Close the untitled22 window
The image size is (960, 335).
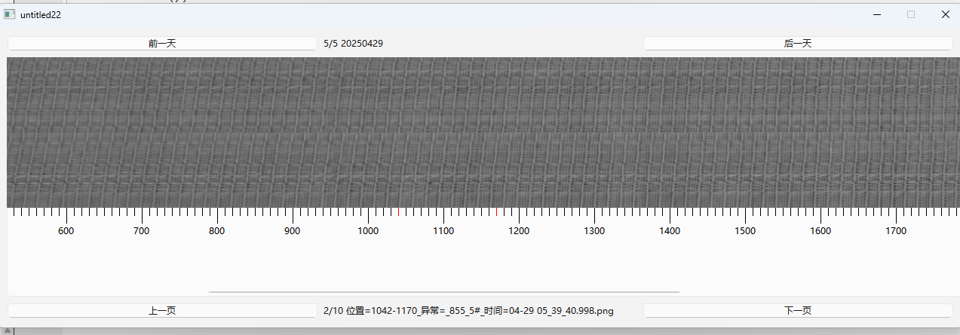(945, 14)
